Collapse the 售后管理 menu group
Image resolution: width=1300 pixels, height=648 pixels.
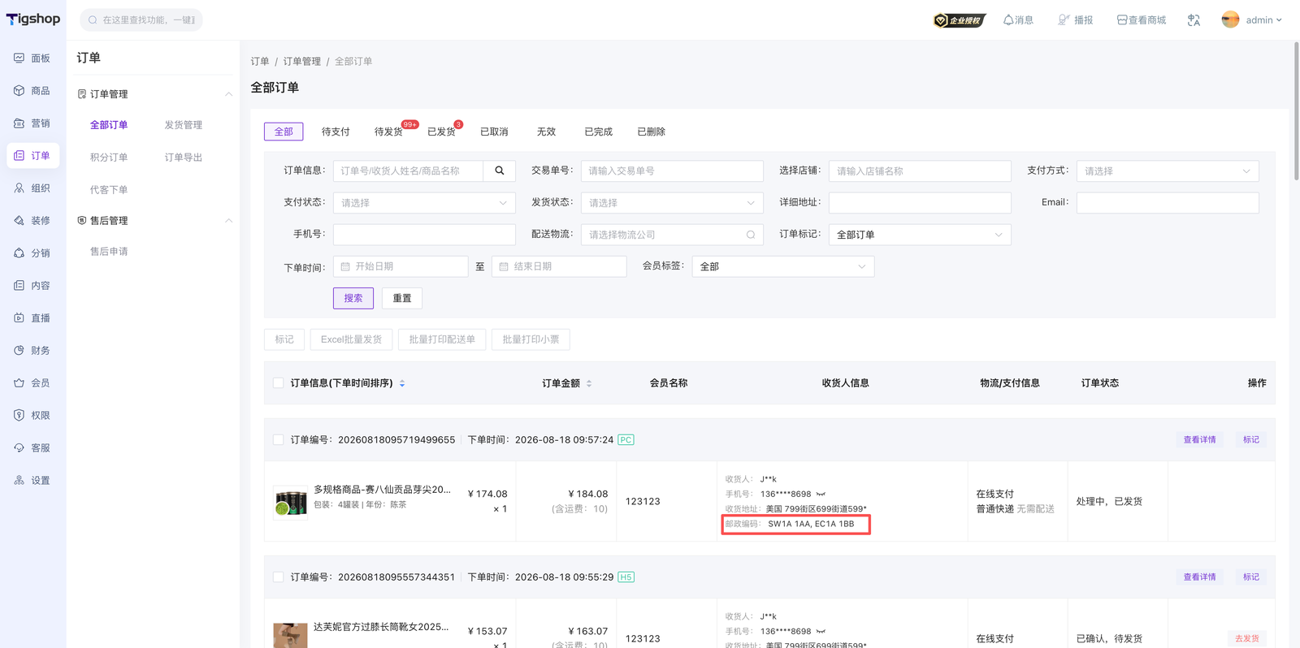pos(228,221)
